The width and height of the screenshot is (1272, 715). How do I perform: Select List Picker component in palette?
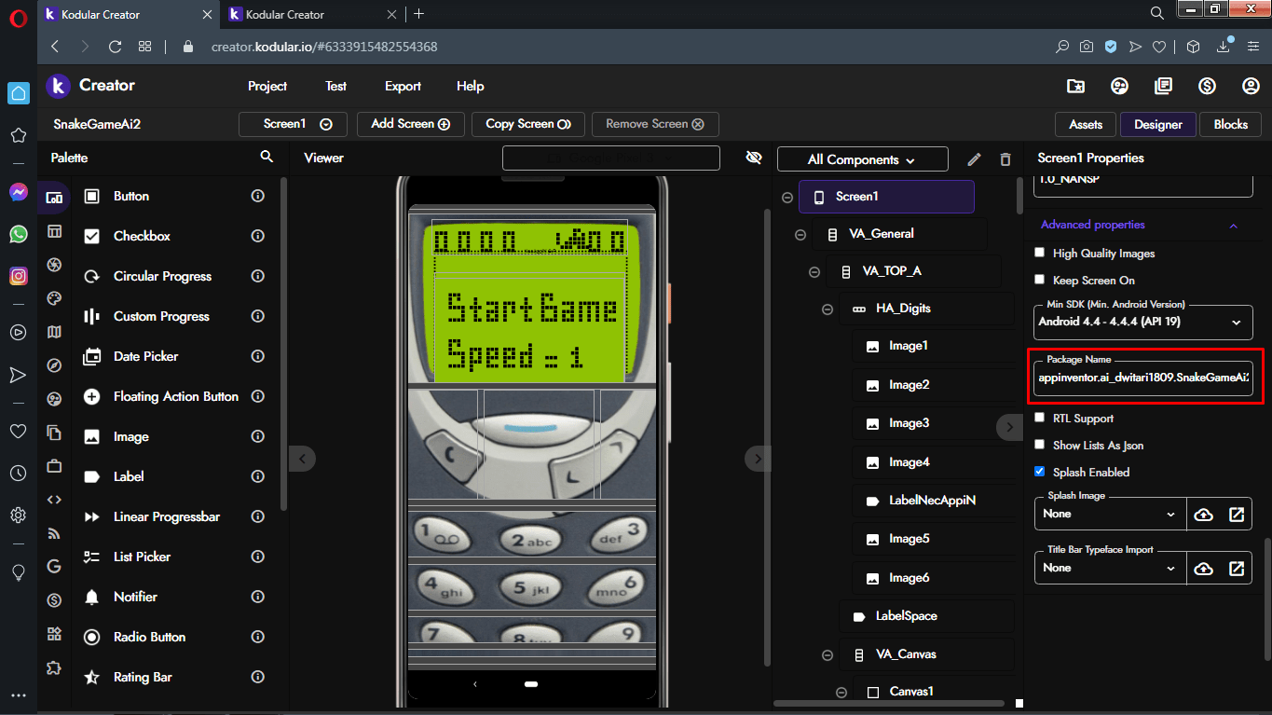142,557
